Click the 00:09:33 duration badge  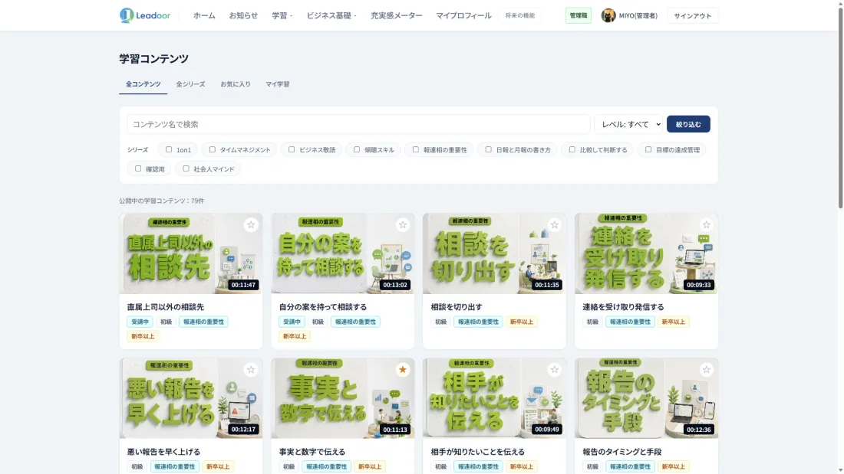pos(698,285)
